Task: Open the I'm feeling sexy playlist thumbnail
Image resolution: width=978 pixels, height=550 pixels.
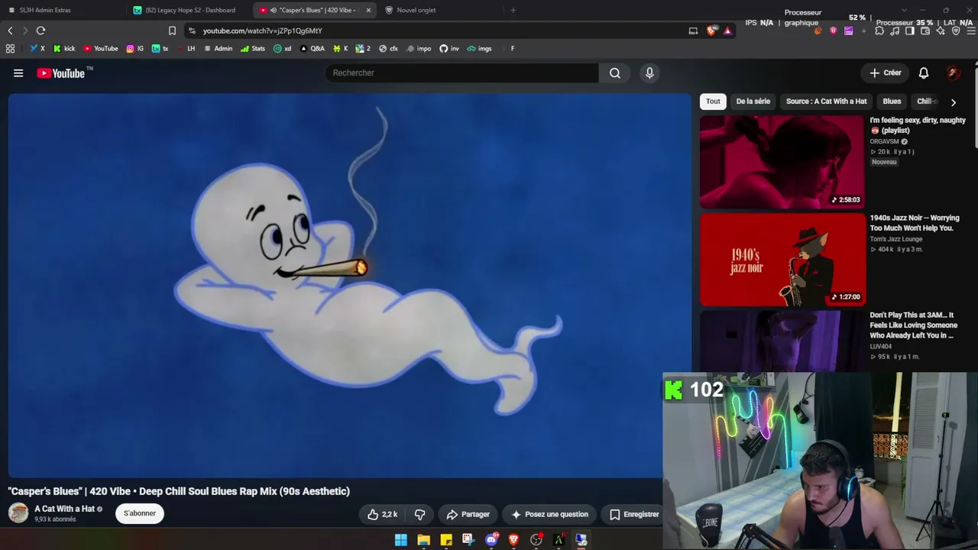Action: click(782, 162)
